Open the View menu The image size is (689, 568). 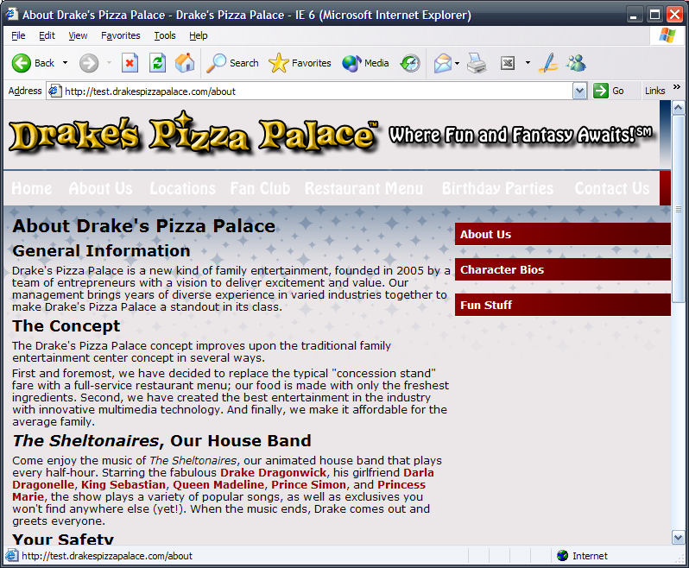point(78,35)
